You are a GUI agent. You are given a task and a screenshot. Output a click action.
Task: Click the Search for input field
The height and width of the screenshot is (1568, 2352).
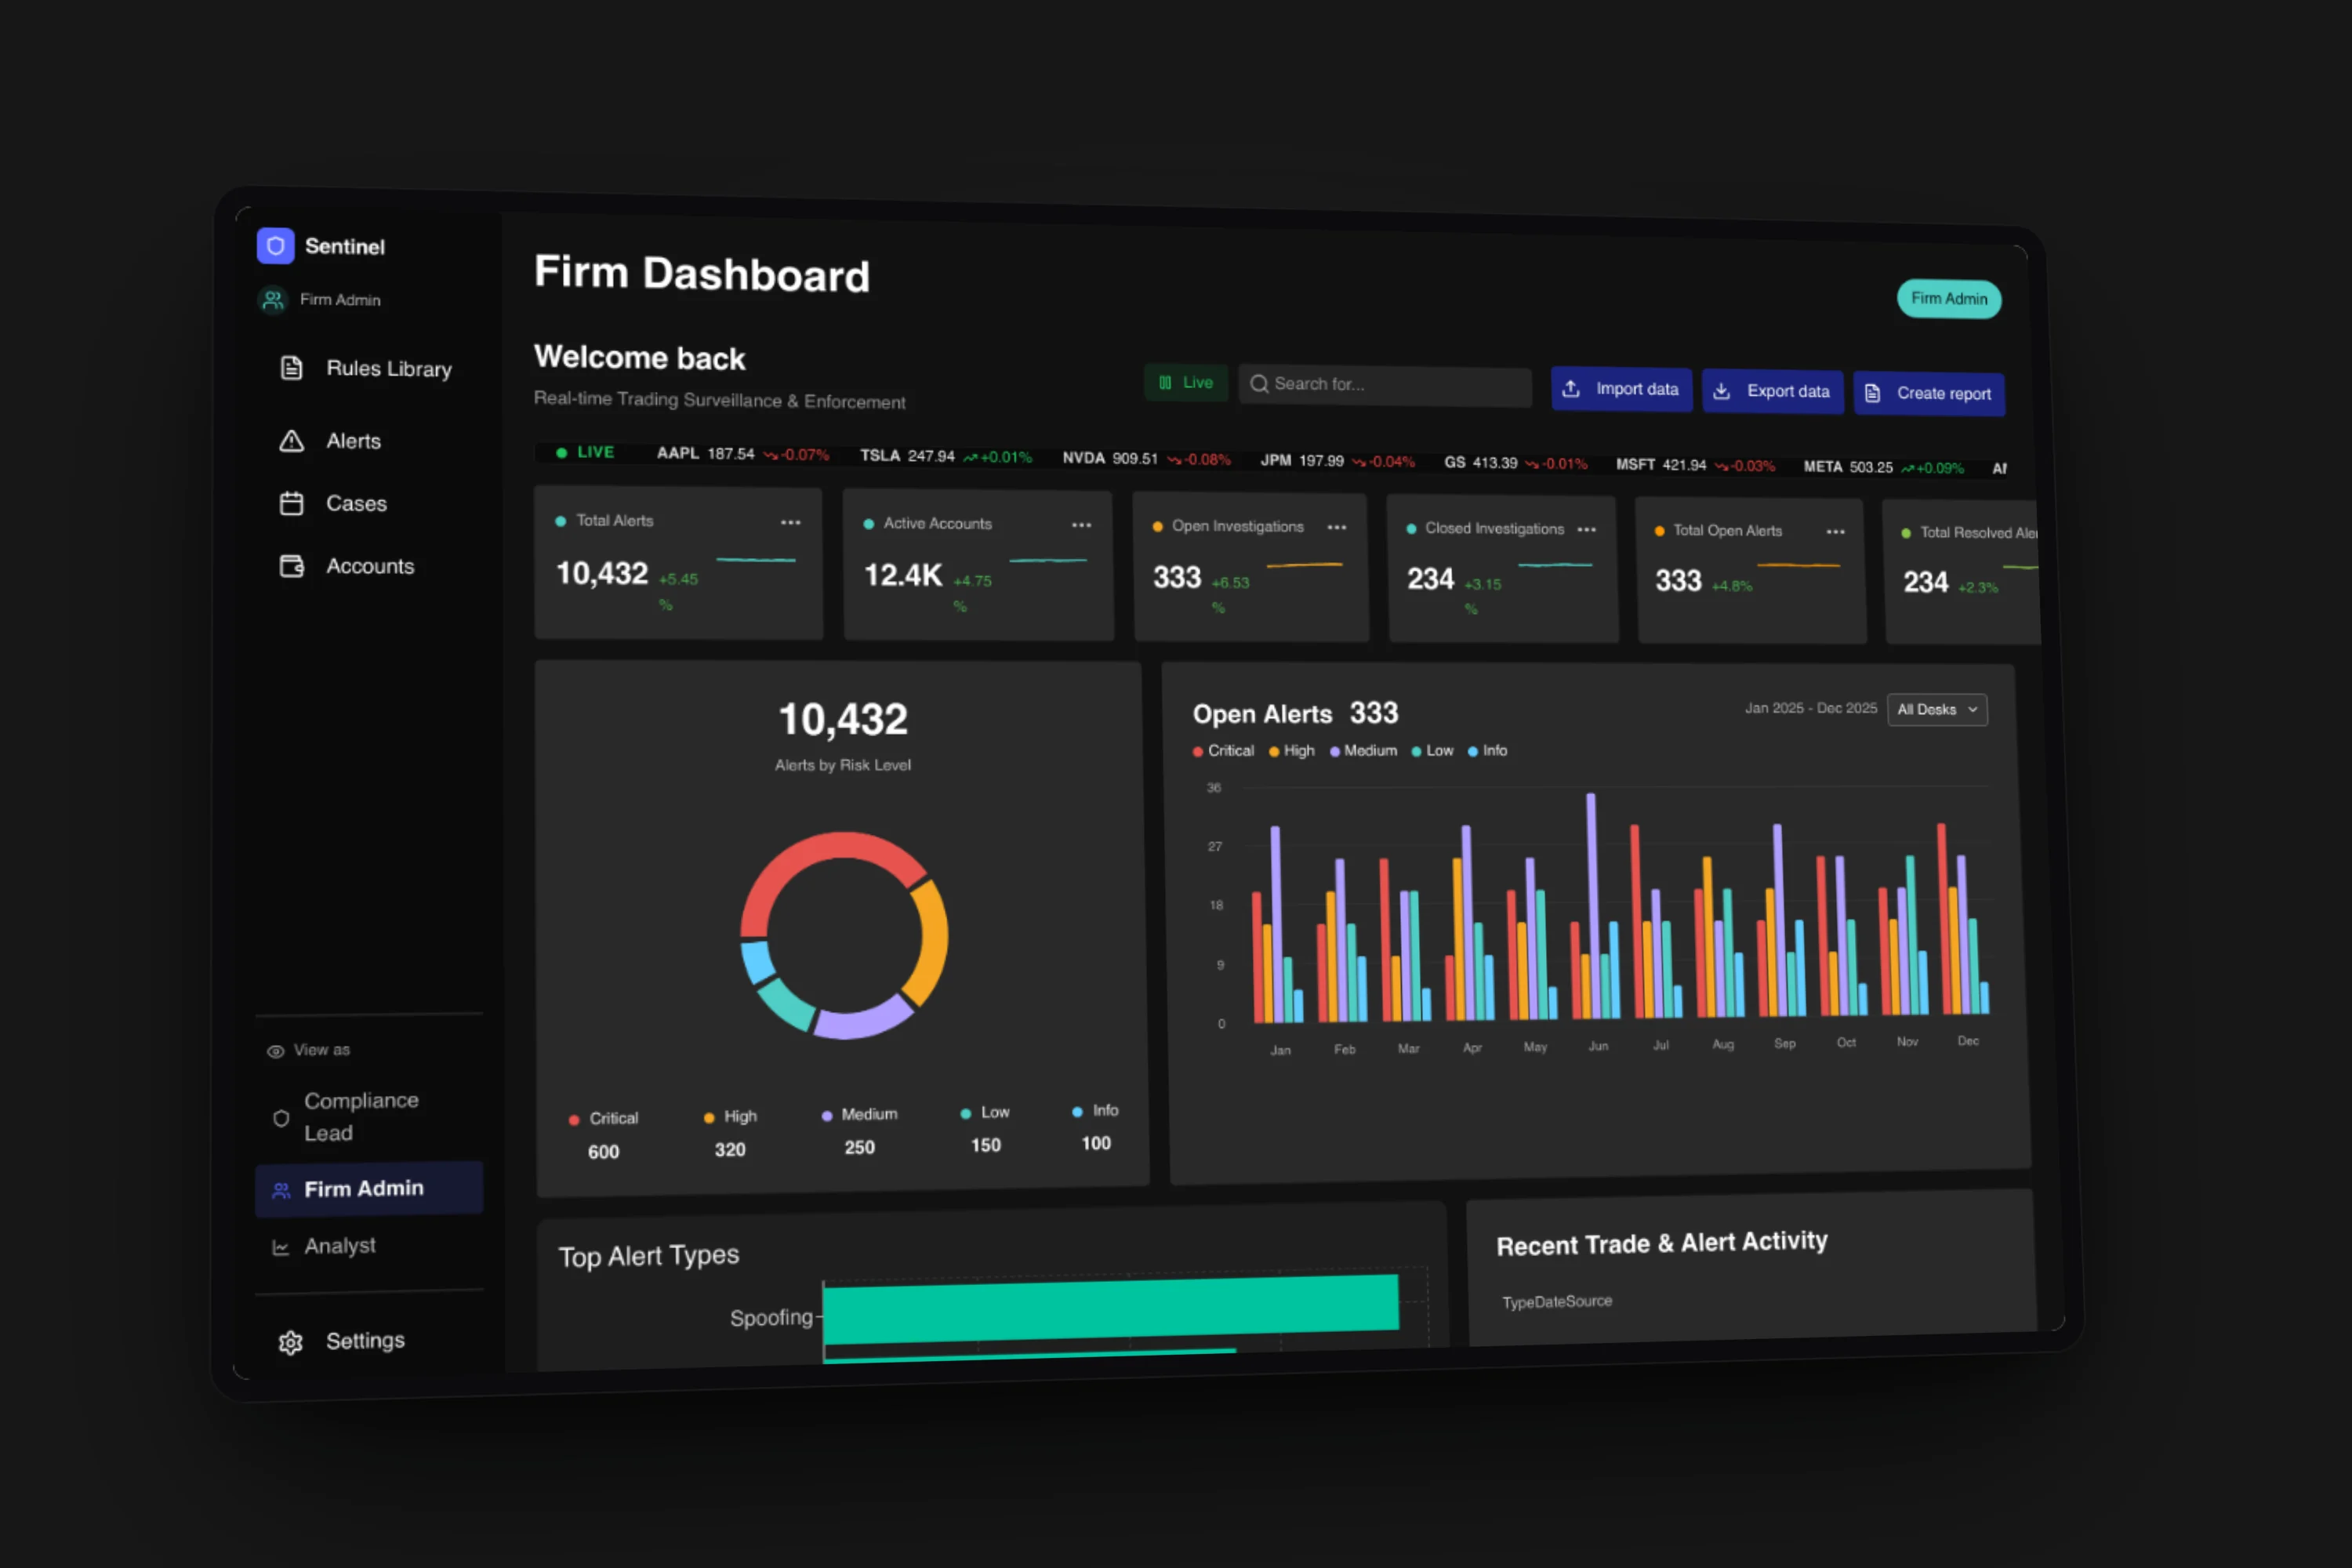tap(1385, 385)
